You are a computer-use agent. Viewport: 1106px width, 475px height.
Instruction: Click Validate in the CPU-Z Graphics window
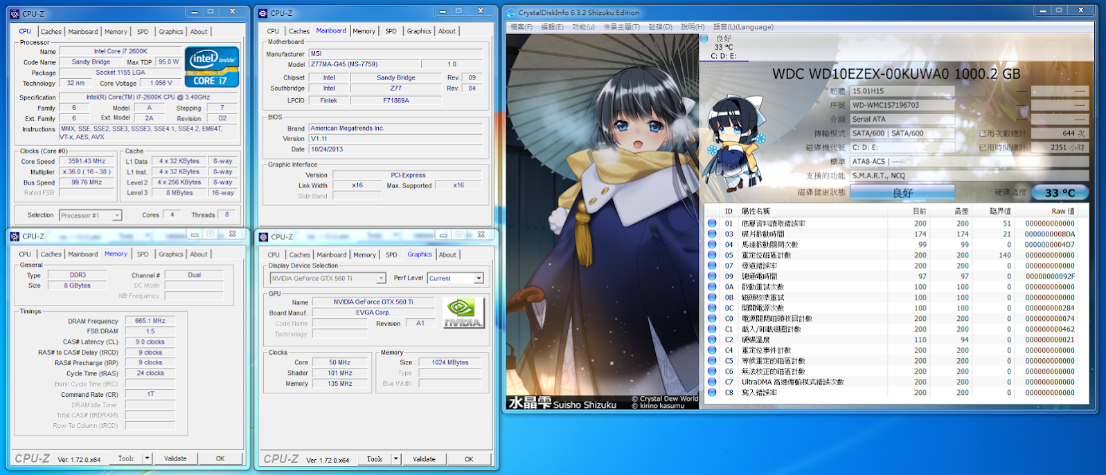tap(424, 459)
